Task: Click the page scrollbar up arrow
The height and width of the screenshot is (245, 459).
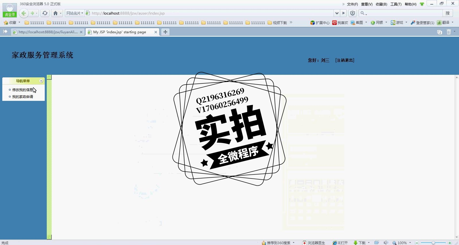Action: [x=457, y=77]
